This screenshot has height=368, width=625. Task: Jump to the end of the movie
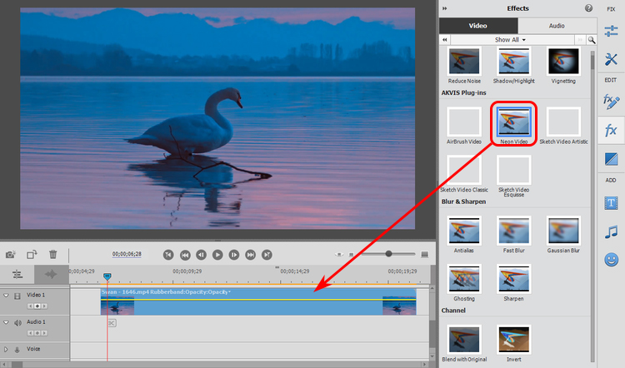(267, 255)
